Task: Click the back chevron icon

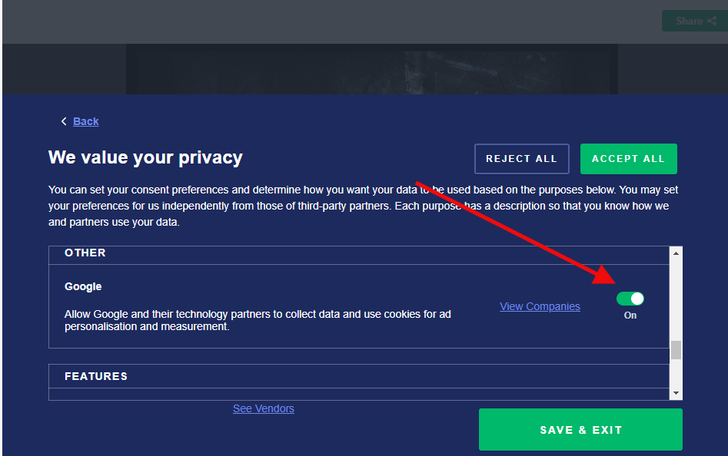Action: (64, 121)
